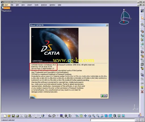Open the Insert menu
Image resolution: width=145 pixels, height=122 pixels.
pyautogui.click(x=30, y=5)
